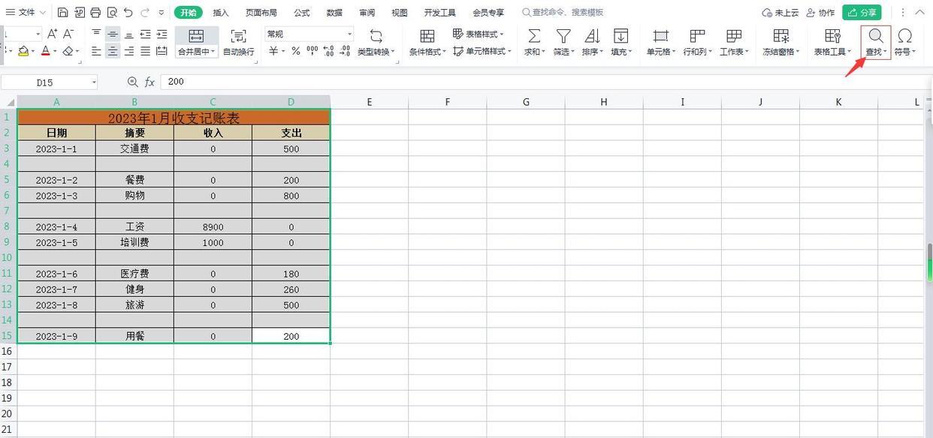Increase font size with A+ icon
The width and height of the screenshot is (933, 438).
click(52, 34)
